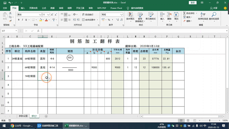Viewport: 229px width, 129px height.
Task: Increase indent icon
Action: point(78,20)
